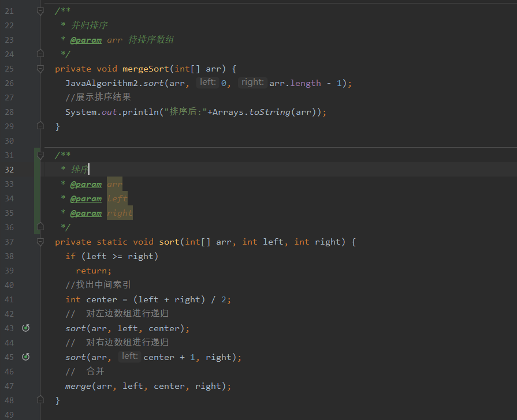
Task: Click the 'left:' parameter hint on line 45
Action: coord(129,356)
